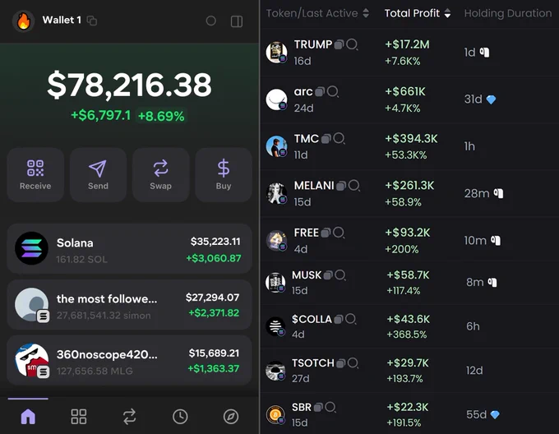The height and width of the screenshot is (434, 559).
Task: Open the Wallet 1 flame avatar
Action: click(24, 21)
